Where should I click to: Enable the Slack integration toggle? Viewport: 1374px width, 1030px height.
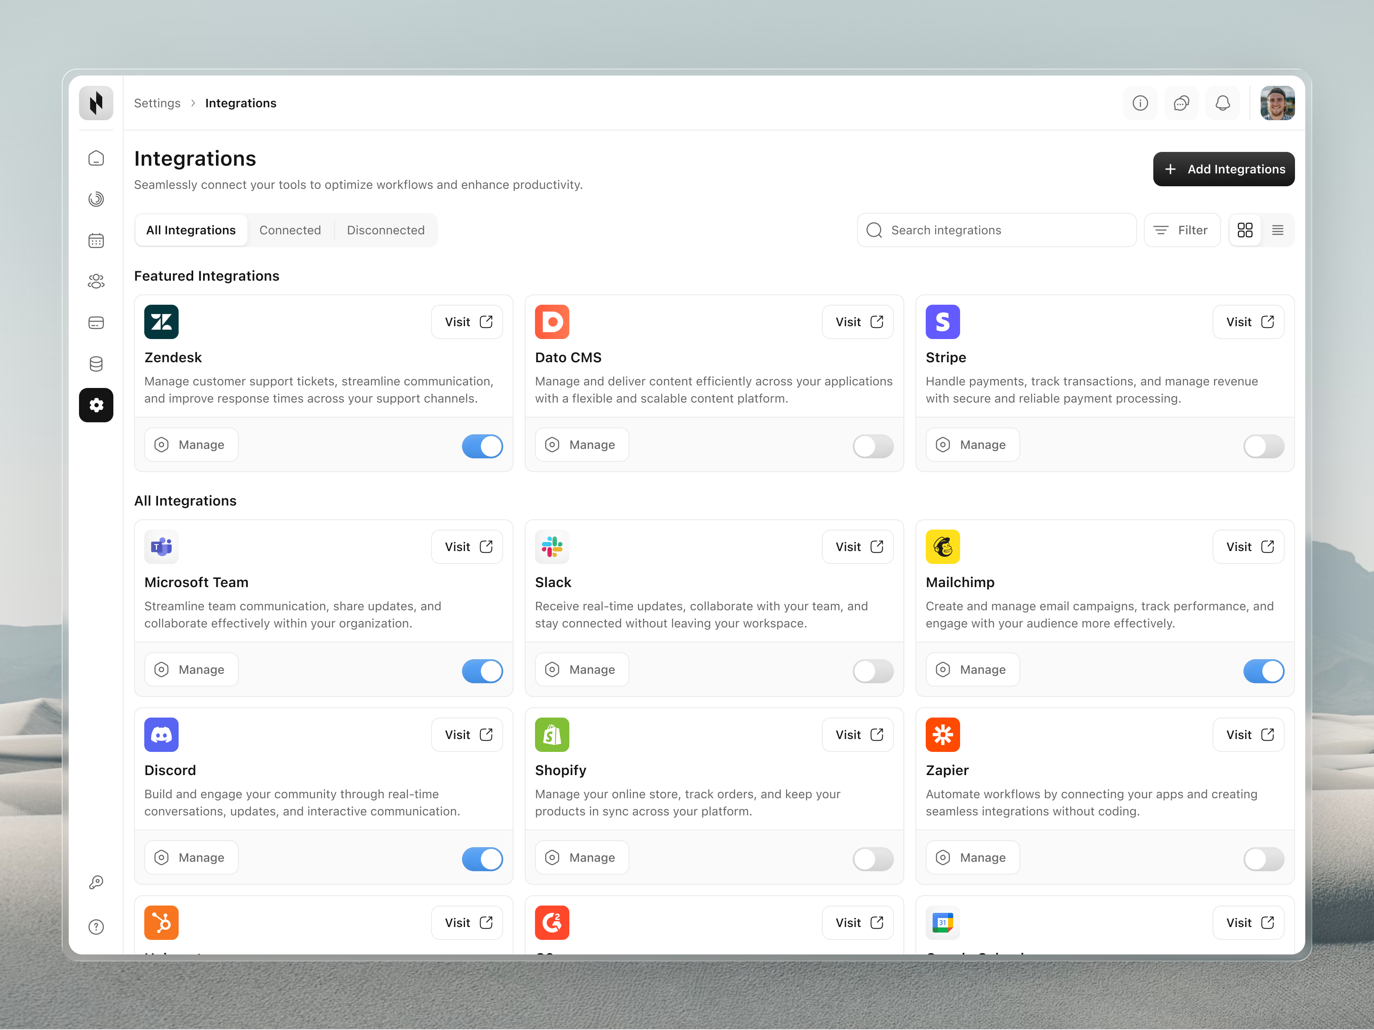(873, 671)
